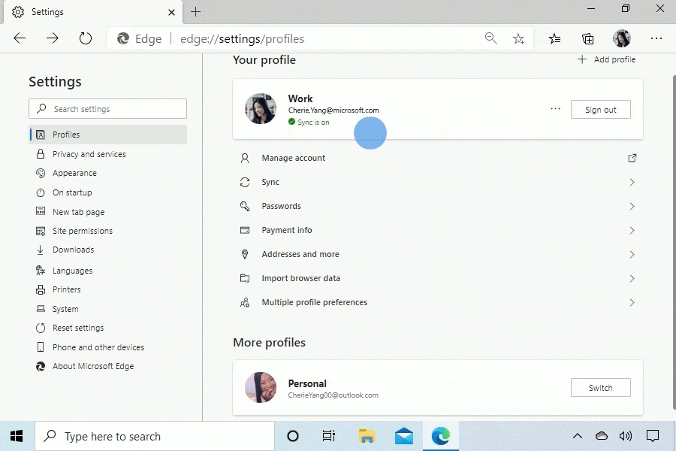676x451 pixels.
Task: Click the Search settings field
Action: [x=107, y=108]
